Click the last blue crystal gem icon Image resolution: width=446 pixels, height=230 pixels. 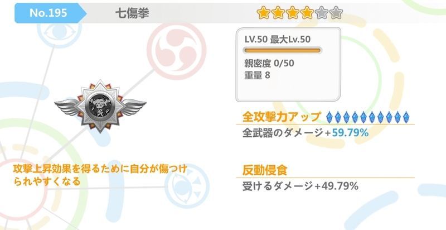(406, 117)
